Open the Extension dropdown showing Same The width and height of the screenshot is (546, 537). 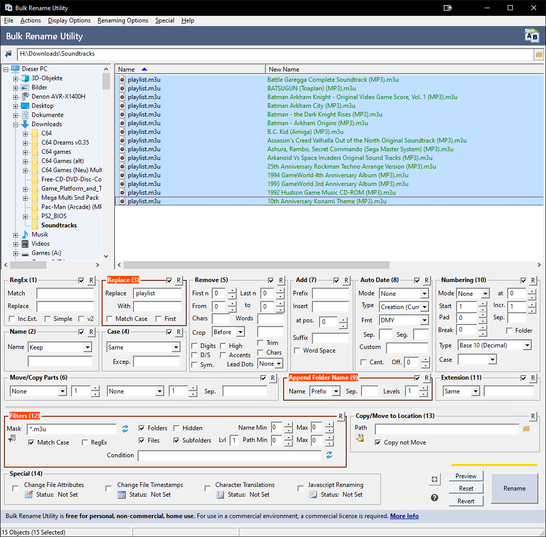pyautogui.click(x=461, y=391)
